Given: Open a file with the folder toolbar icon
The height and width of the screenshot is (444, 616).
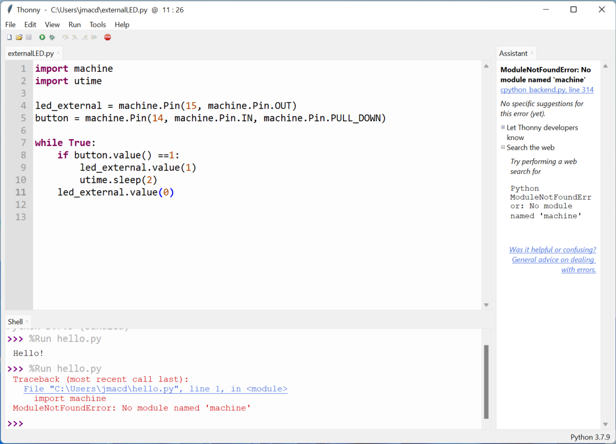Looking at the screenshot, I should 19,37.
